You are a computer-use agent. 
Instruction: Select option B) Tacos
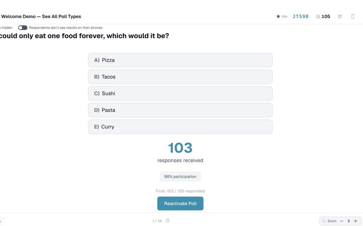point(180,77)
